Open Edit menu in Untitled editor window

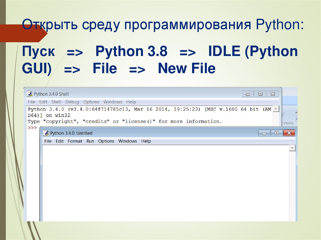point(60,141)
